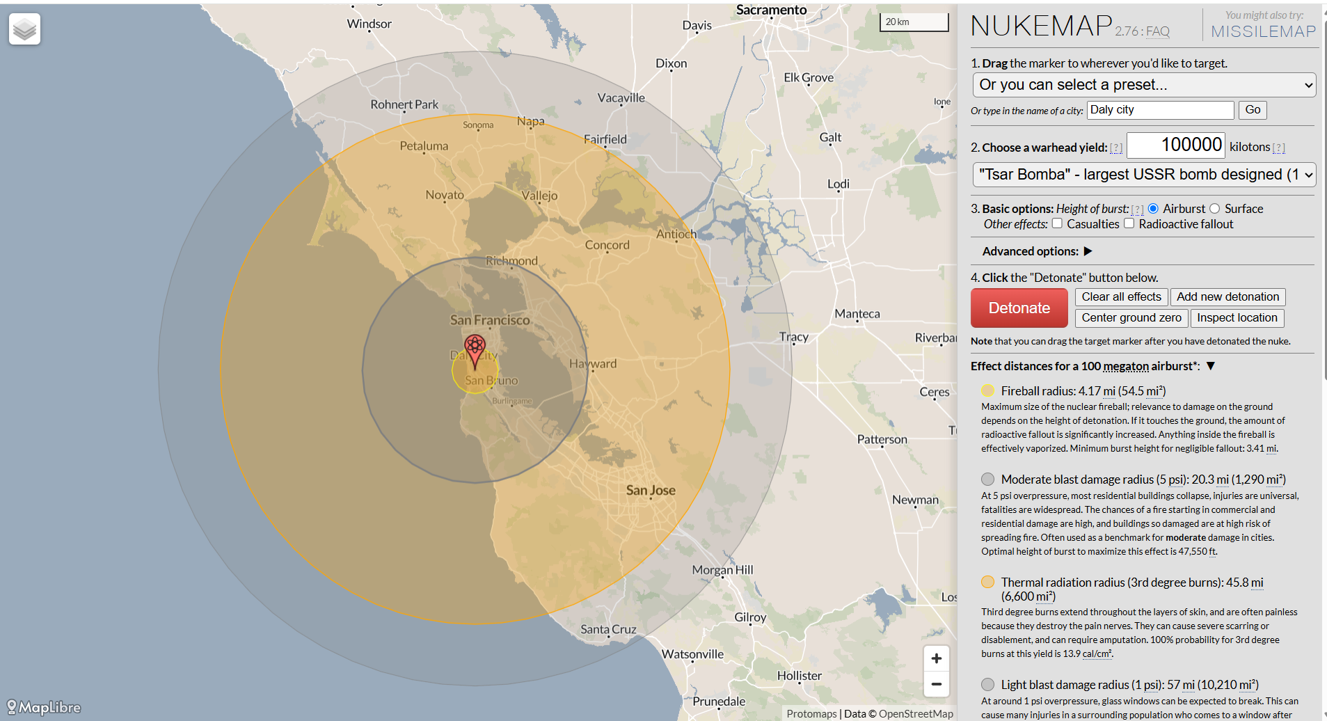Click the Gilroy map label
Image resolution: width=1327 pixels, height=721 pixels.
[x=750, y=617]
